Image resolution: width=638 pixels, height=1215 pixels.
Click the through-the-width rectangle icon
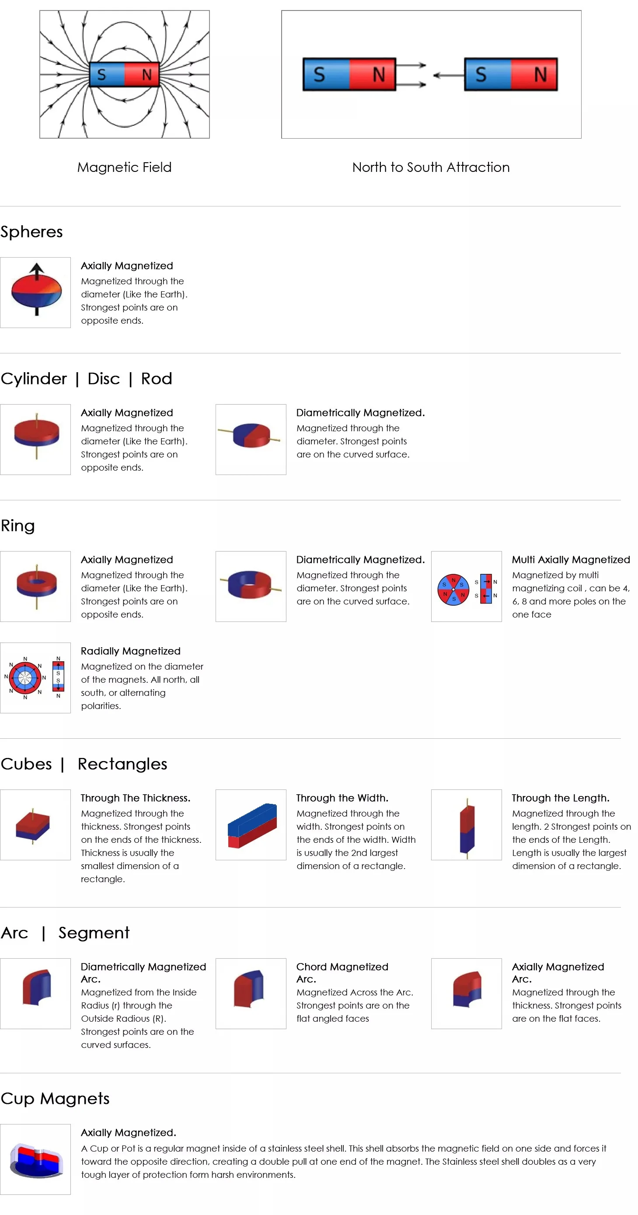point(251,824)
